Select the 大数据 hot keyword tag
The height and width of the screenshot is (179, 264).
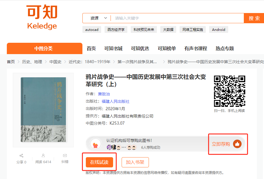tap(168, 29)
